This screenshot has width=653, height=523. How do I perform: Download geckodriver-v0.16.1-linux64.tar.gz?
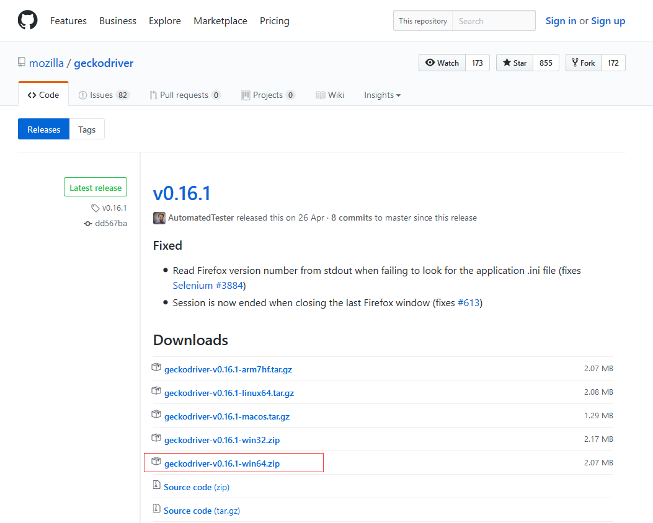click(x=229, y=393)
